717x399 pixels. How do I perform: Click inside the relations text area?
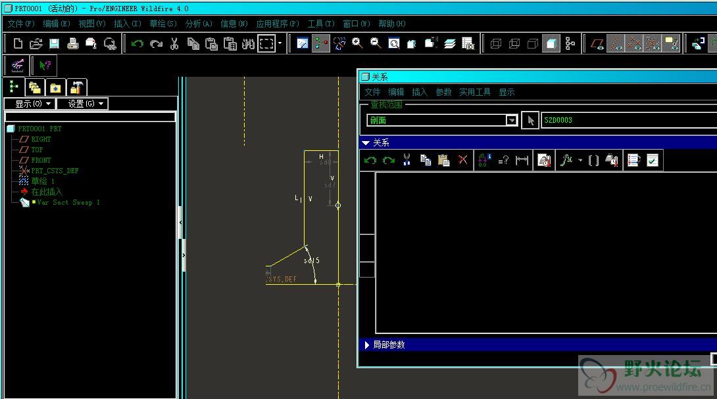pyautogui.click(x=546, y=253)
